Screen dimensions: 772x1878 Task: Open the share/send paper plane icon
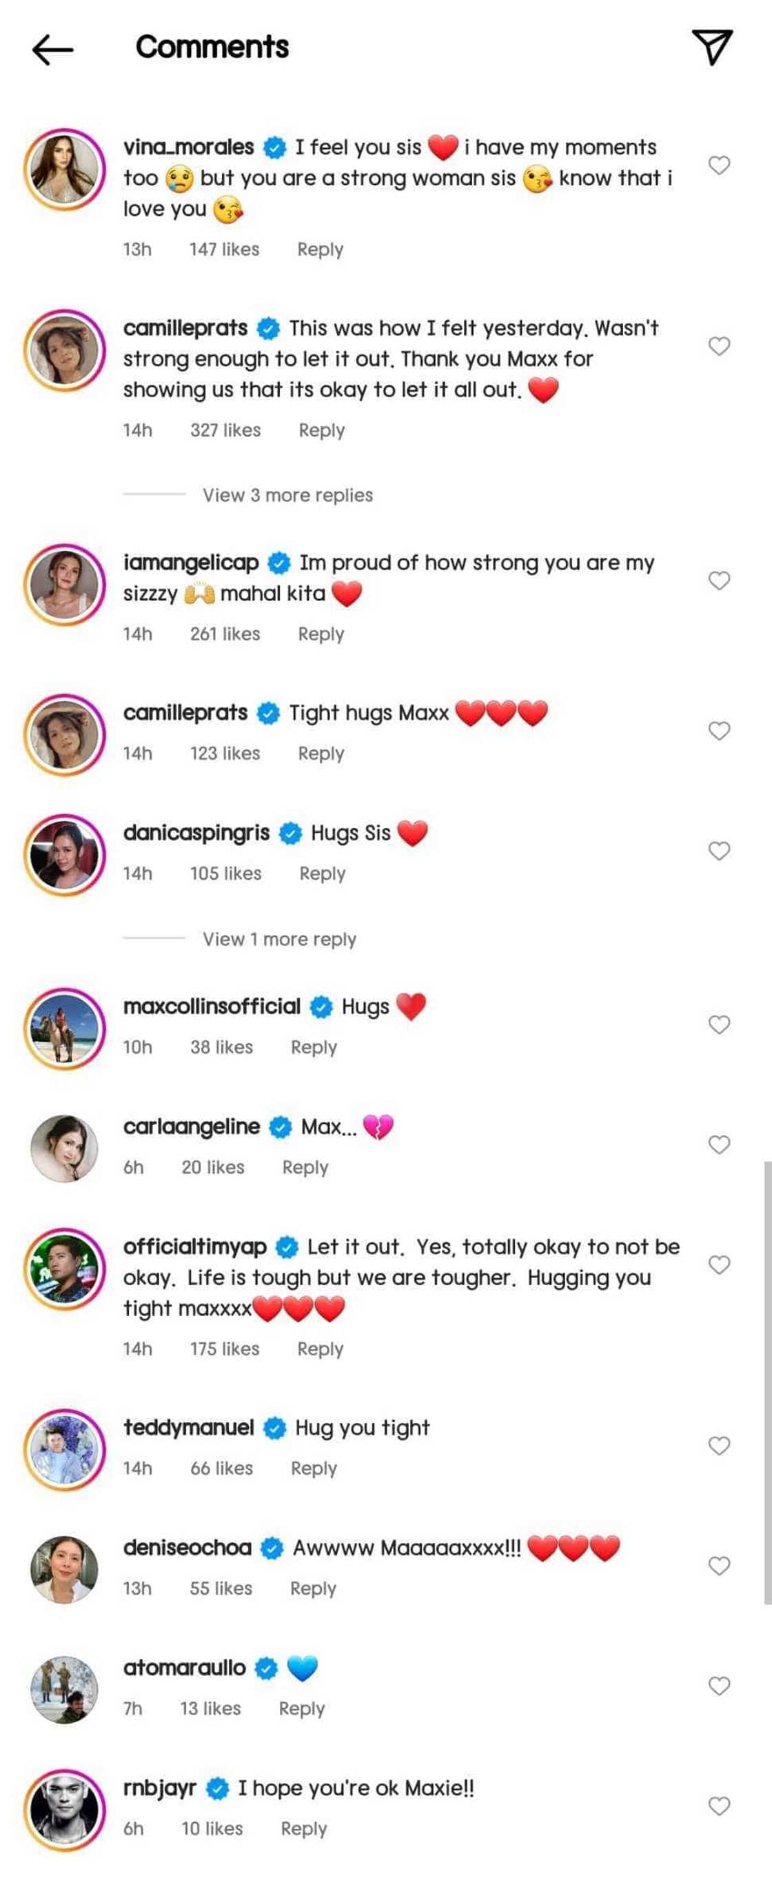pyautogui.click(x=711, y=48)
